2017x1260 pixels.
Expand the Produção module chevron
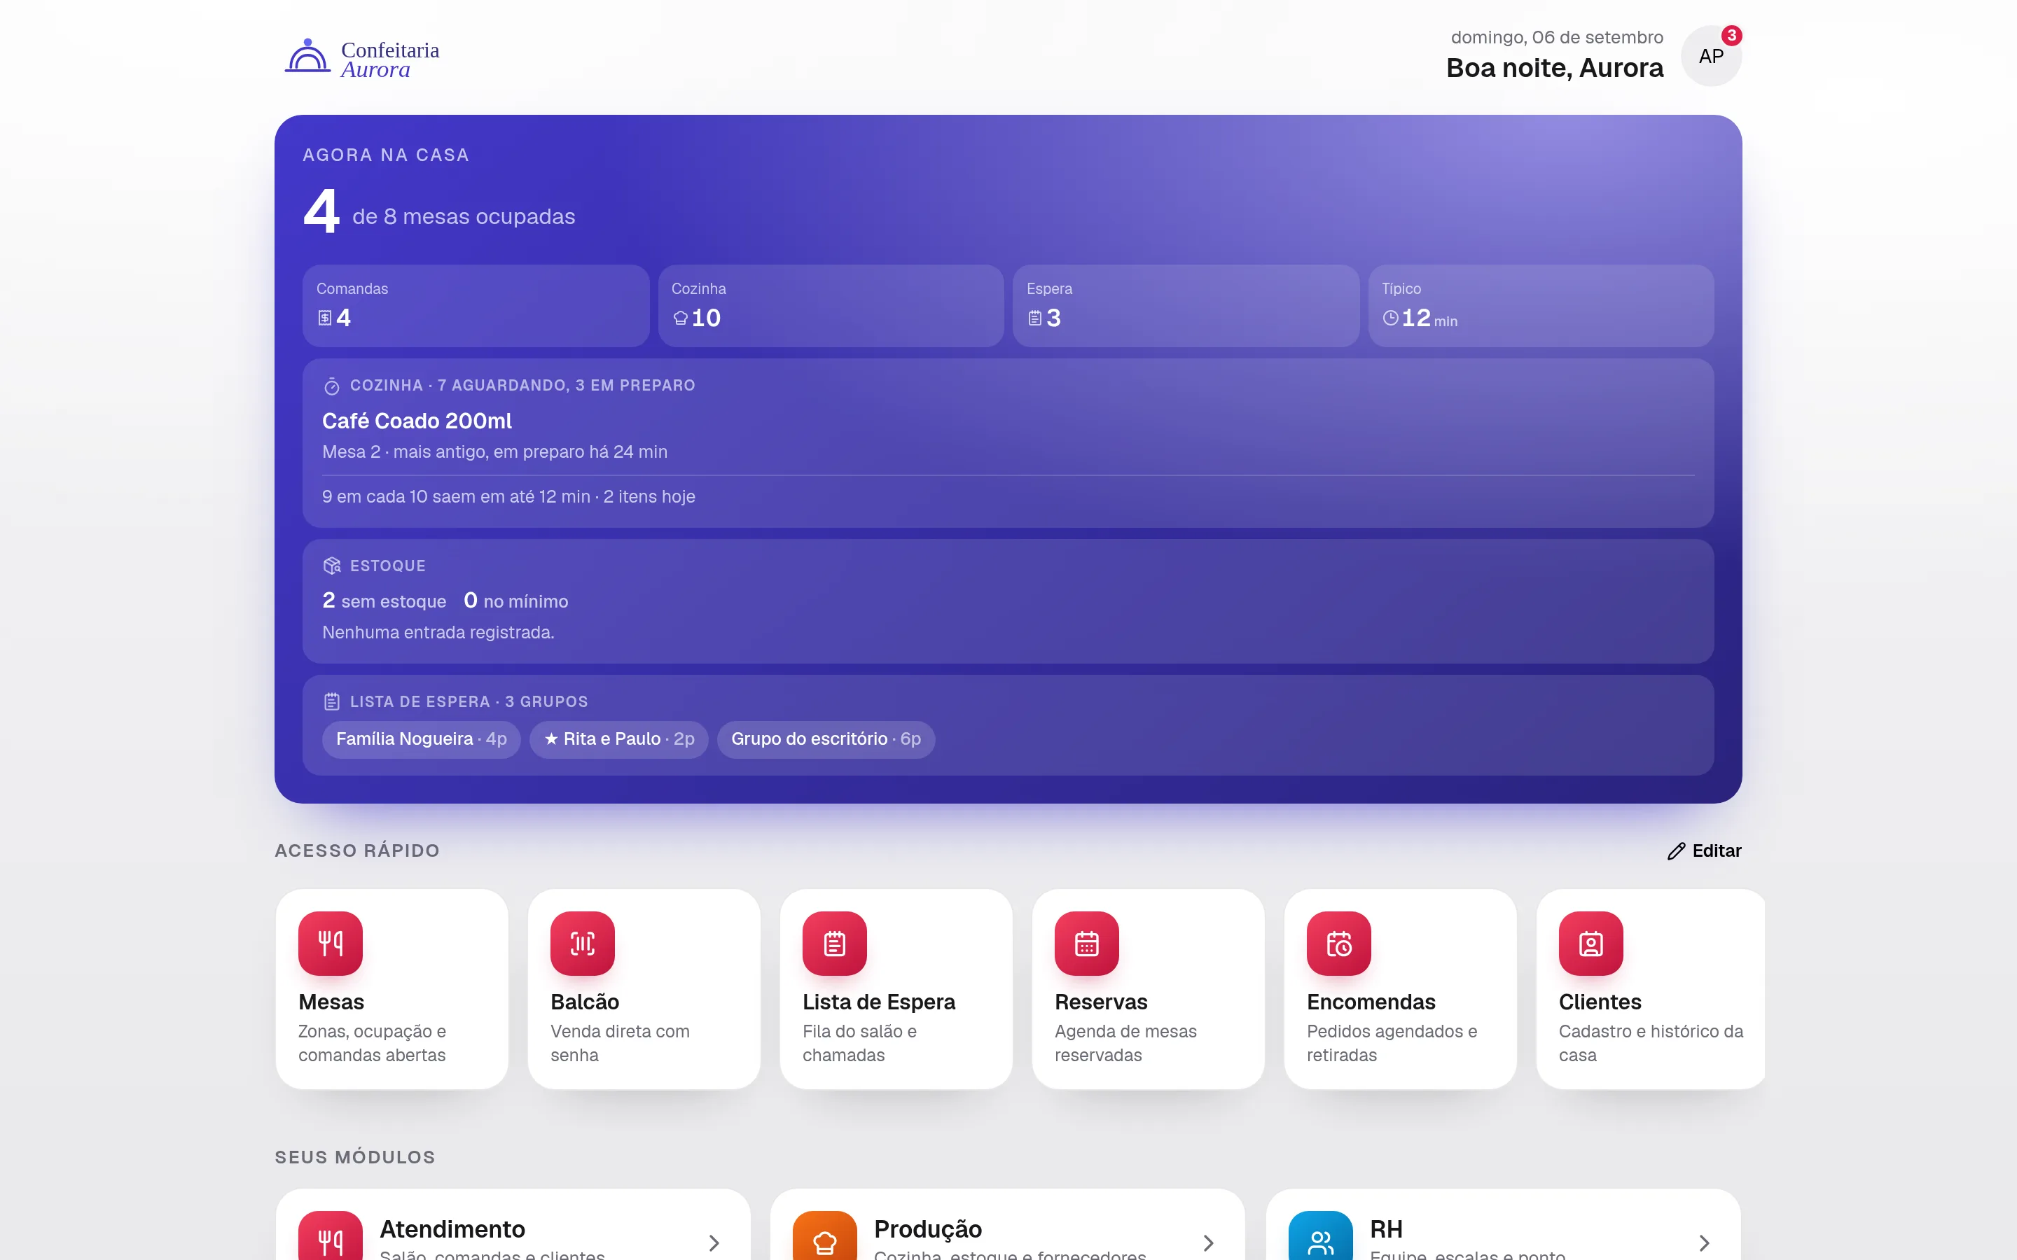(1209, 1242)
